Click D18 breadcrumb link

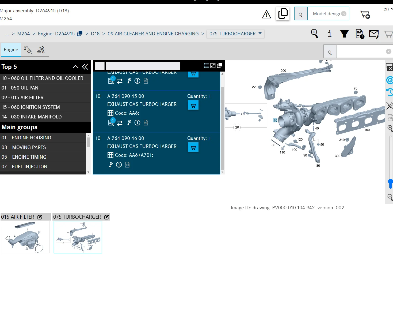[x=95, y=34]
